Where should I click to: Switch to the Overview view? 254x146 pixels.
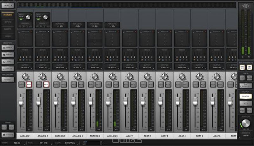8,15
